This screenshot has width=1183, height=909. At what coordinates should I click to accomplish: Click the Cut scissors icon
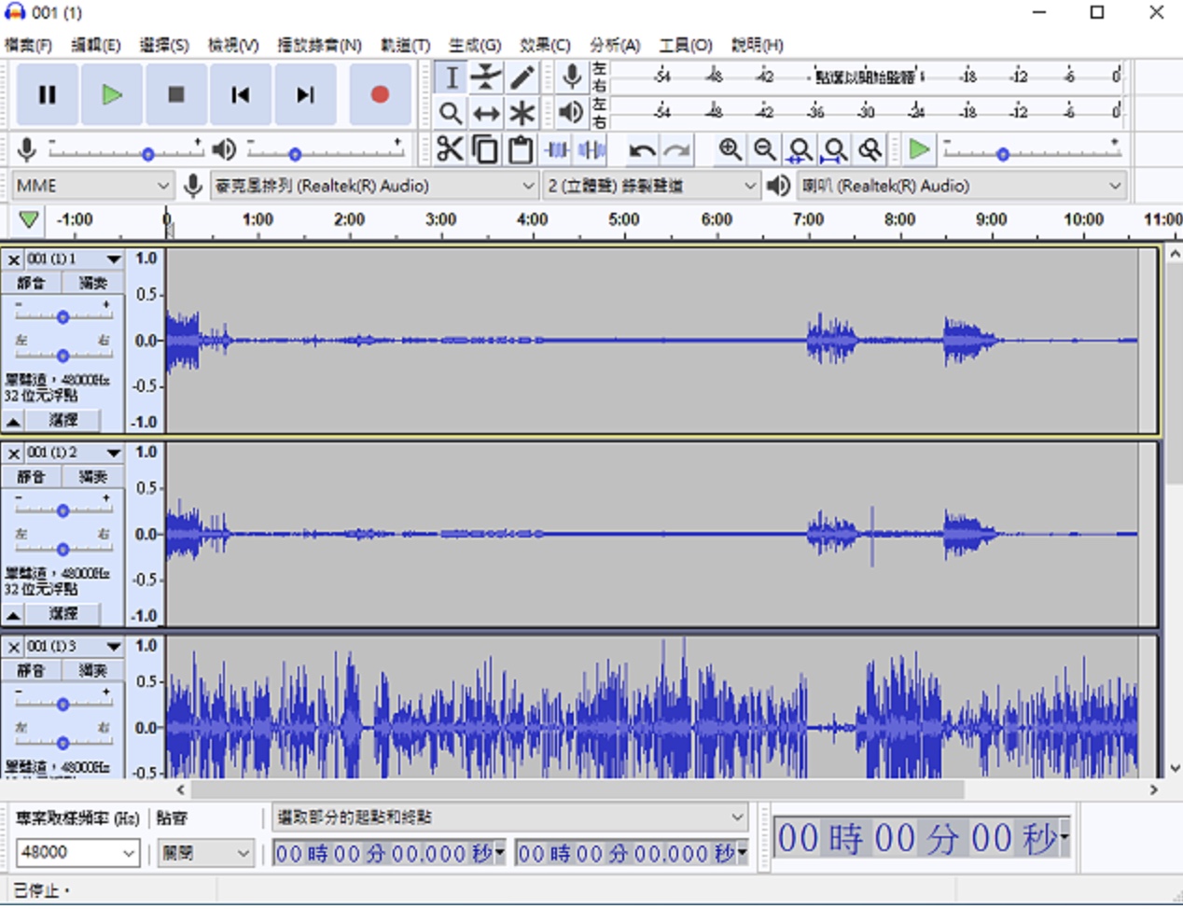pyautogui.click(x=451, y=149)
